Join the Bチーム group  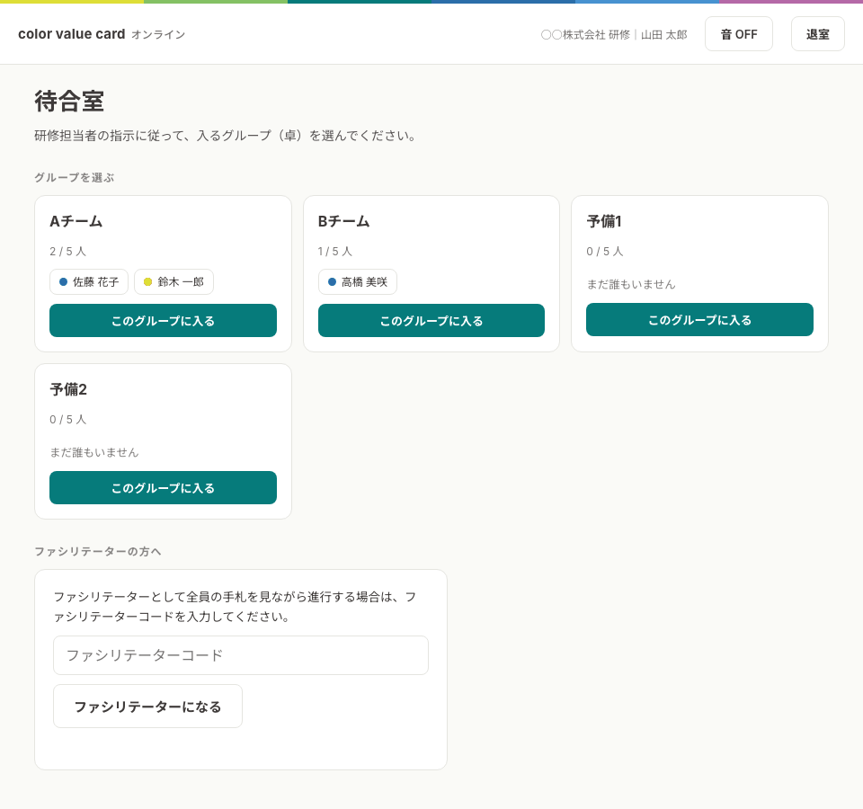[x=431, y=320]
